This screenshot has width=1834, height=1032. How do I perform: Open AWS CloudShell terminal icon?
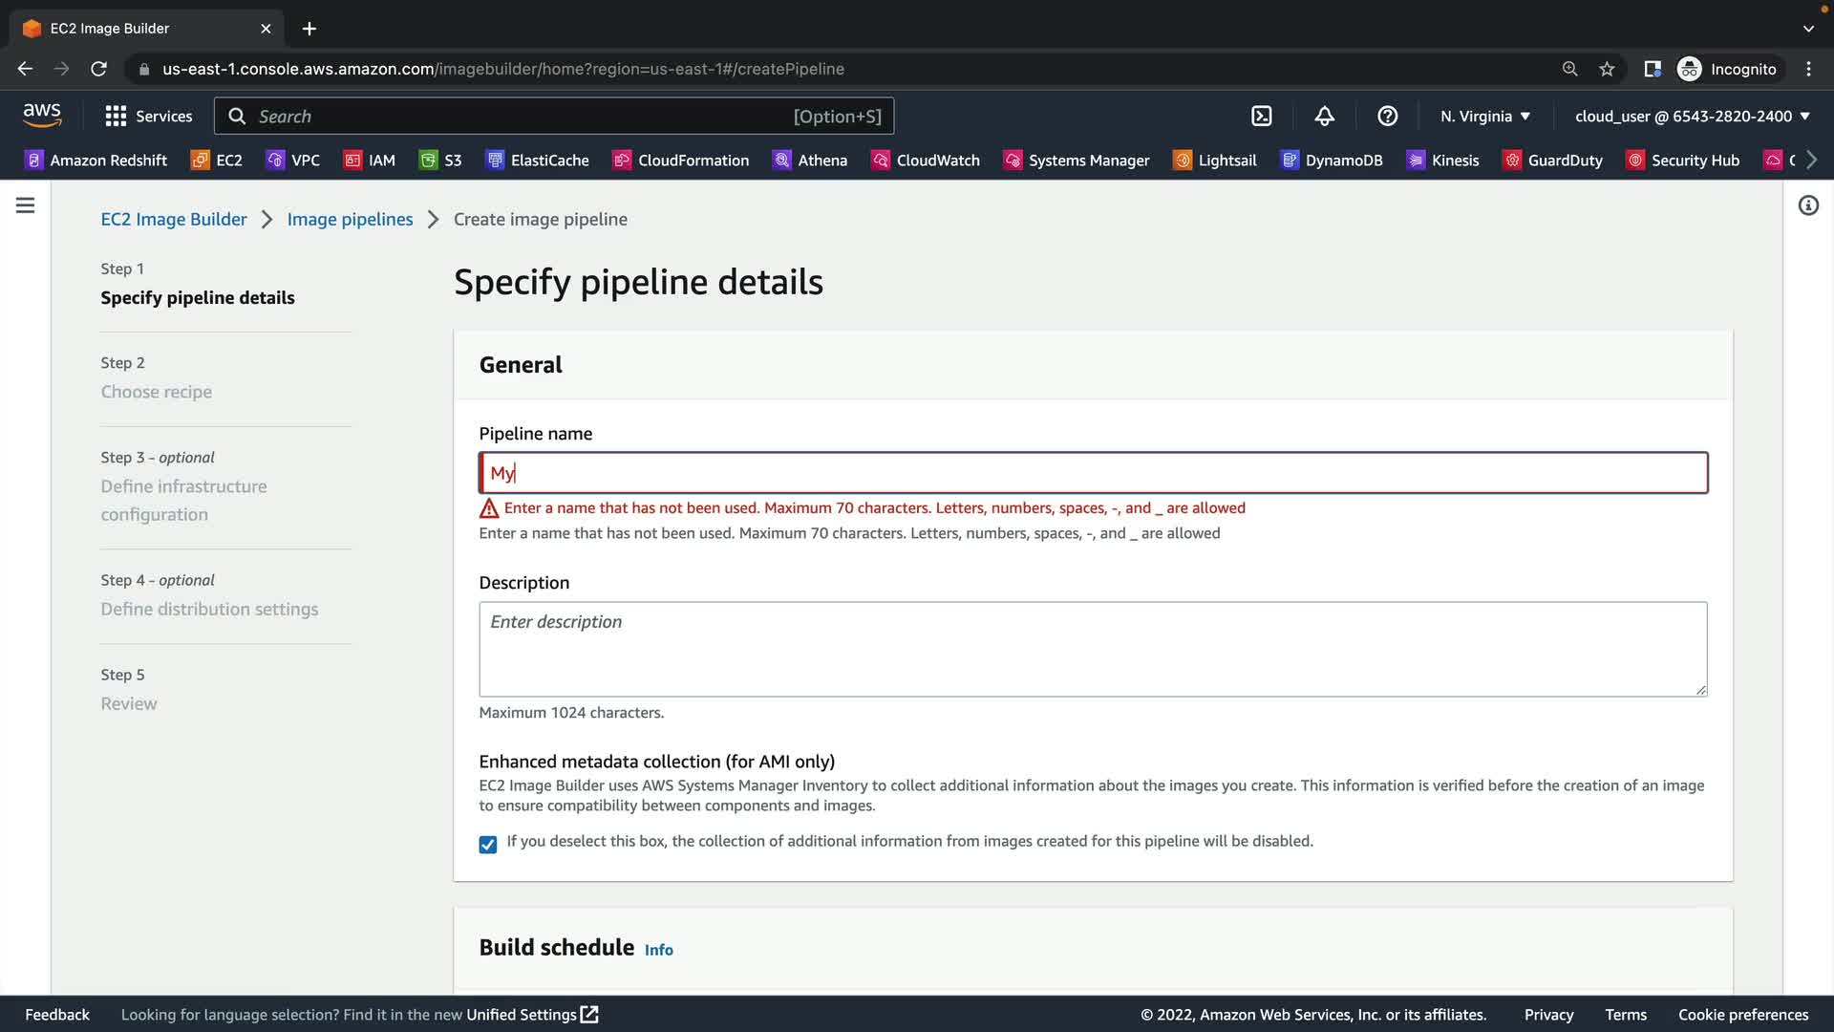pos(1261,116)
